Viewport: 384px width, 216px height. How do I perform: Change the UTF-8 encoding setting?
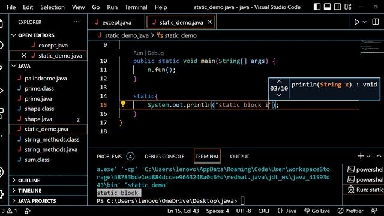(244, 211)
